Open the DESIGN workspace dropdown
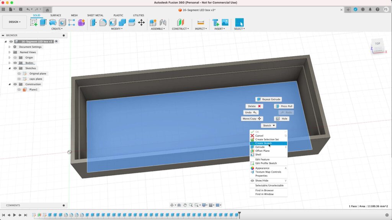Screen dimensions: 392x220 click(15, 22)
